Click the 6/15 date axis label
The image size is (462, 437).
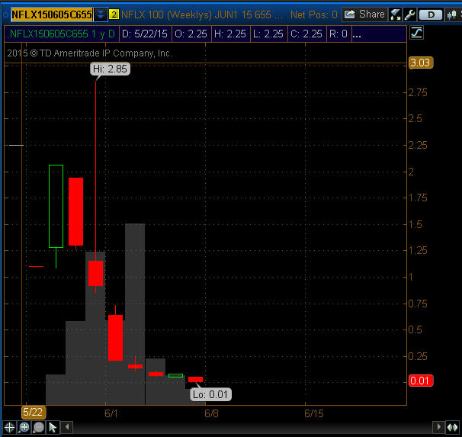pyautogui.click(x=314, y=413)
